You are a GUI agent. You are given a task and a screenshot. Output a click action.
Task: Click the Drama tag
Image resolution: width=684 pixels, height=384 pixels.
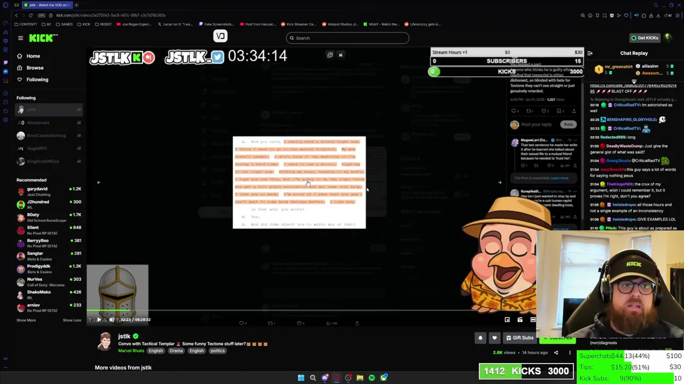[176, 351]
